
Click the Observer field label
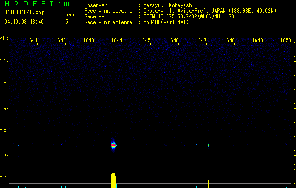pyautogui.click(x=96, y=5)
